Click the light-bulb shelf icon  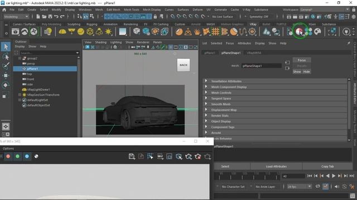click(x=48, y=32)
